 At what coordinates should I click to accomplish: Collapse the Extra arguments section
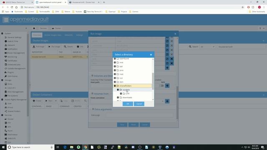point(93,109)
